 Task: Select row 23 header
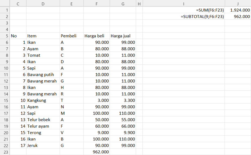[5, 152]
